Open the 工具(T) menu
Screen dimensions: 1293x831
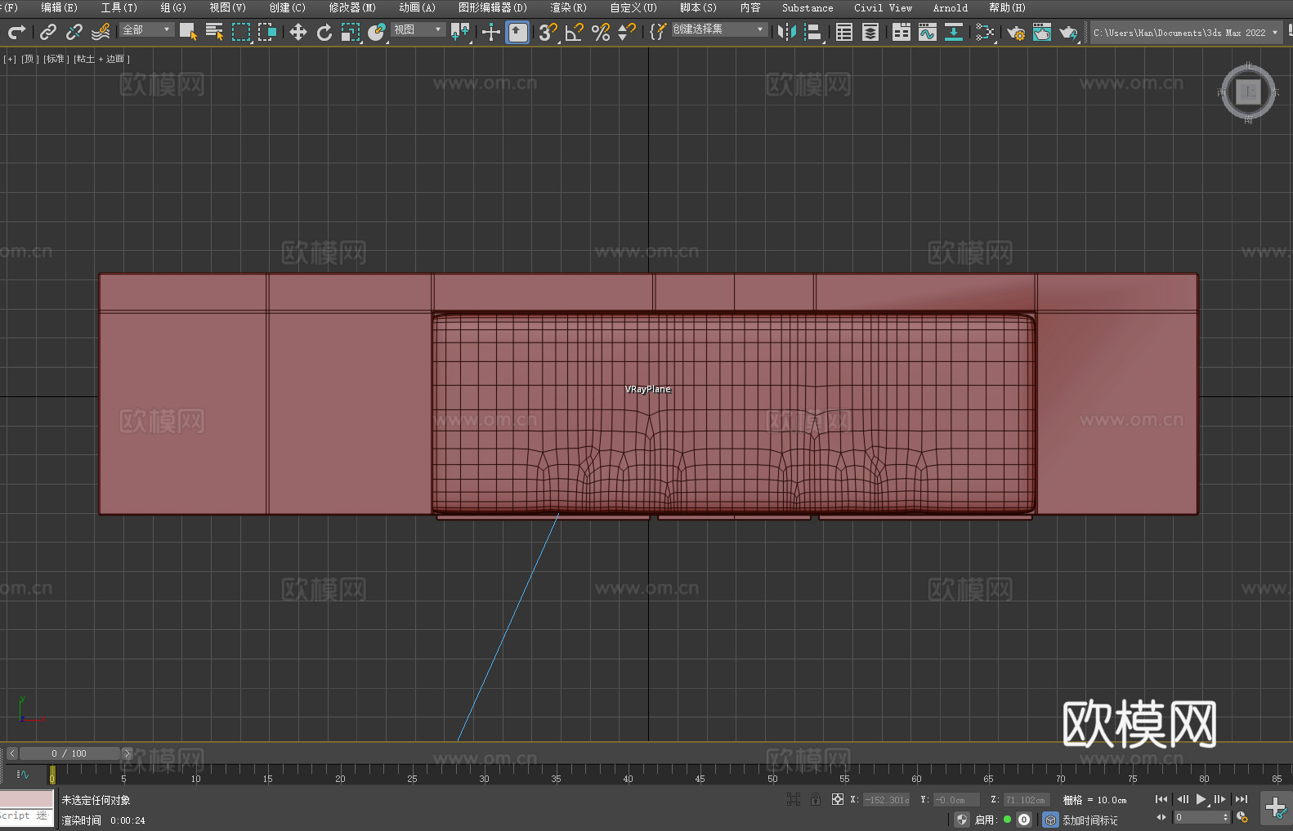pos(119,7)
